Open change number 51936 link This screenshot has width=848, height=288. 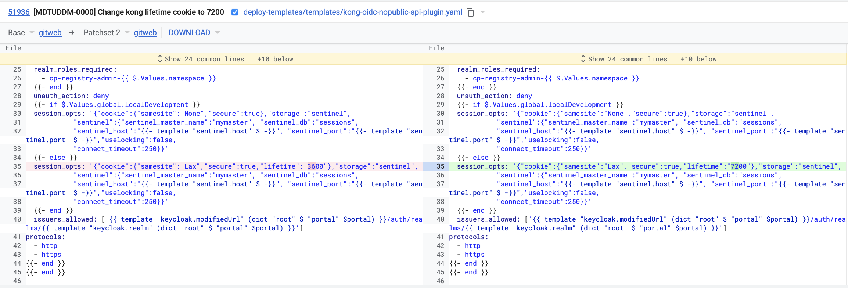tap(19, 12)
